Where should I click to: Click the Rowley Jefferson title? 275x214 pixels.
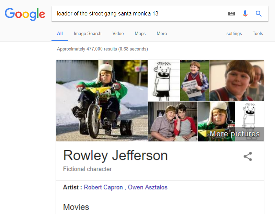[115, 155]
